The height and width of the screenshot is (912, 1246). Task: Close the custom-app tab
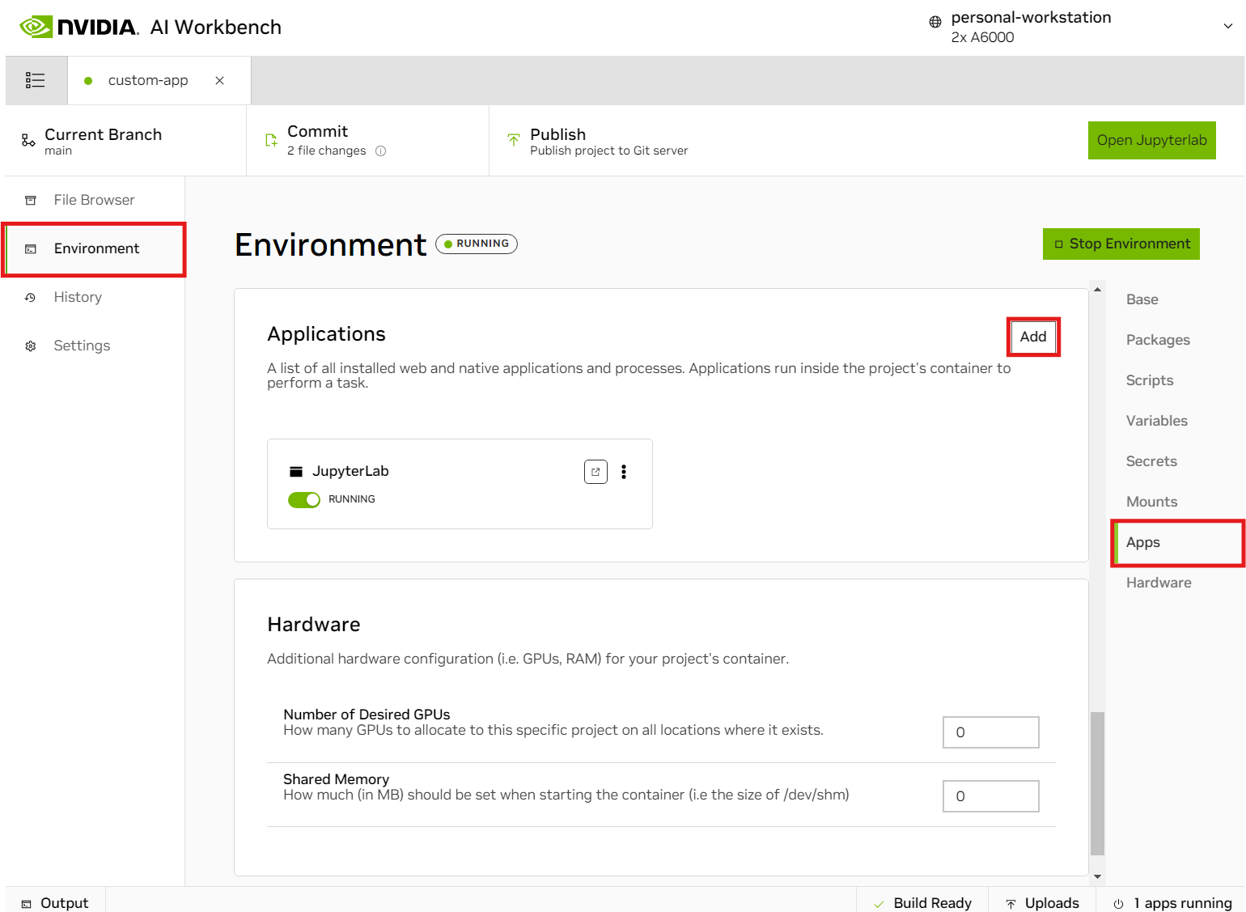[219, 80]
